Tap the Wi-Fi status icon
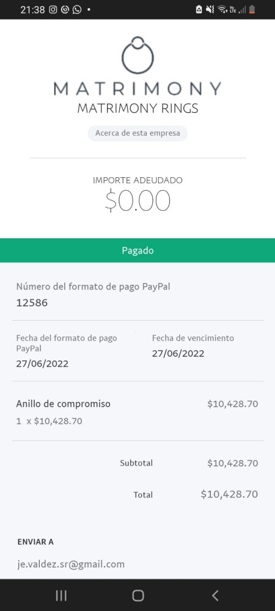Image resolution: width=275 pixels, height=611 pixels. tap(222, 10)
